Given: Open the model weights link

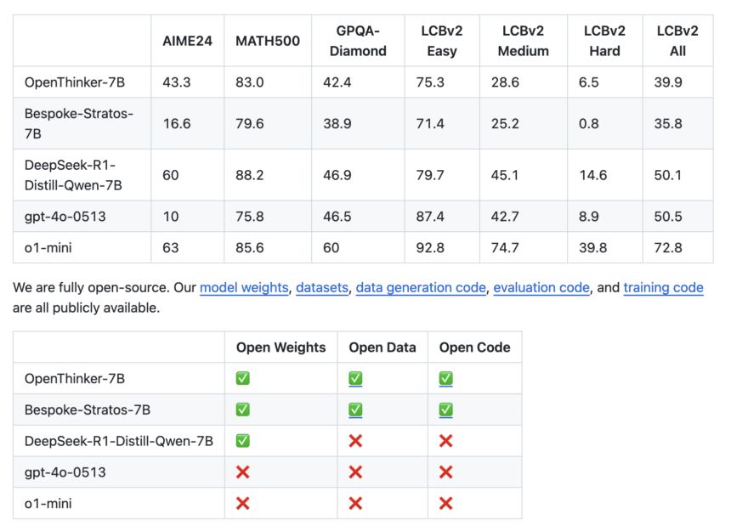Looking at the screenshot, I should 244,288.
